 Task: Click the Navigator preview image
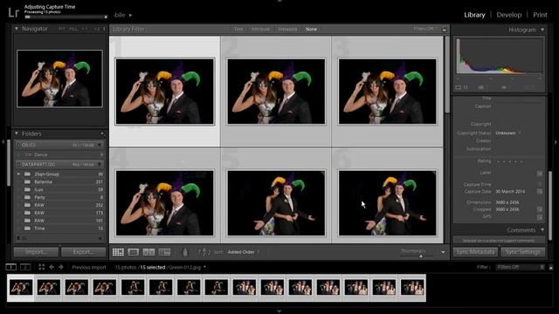click(x=59, y=78)
